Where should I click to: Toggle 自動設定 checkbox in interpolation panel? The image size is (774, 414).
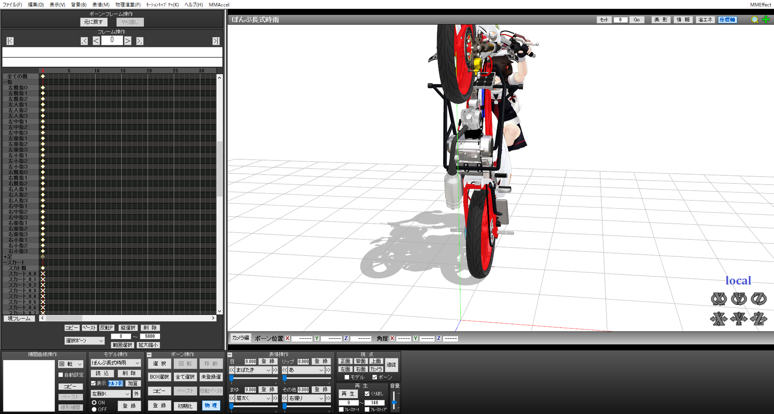pos(61,375)
